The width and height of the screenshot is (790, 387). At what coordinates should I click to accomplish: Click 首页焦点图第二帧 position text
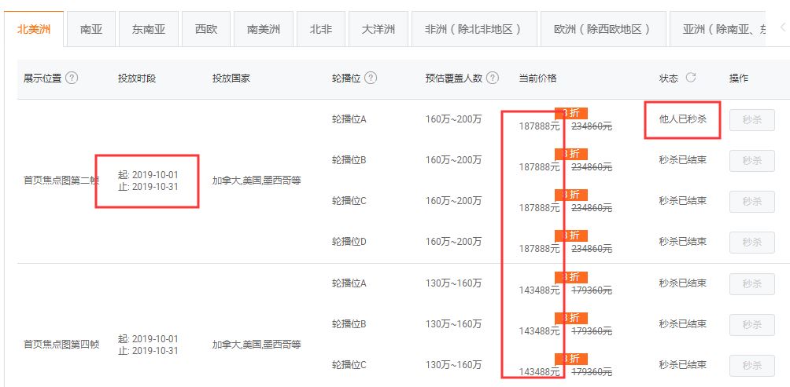point(61,181)
